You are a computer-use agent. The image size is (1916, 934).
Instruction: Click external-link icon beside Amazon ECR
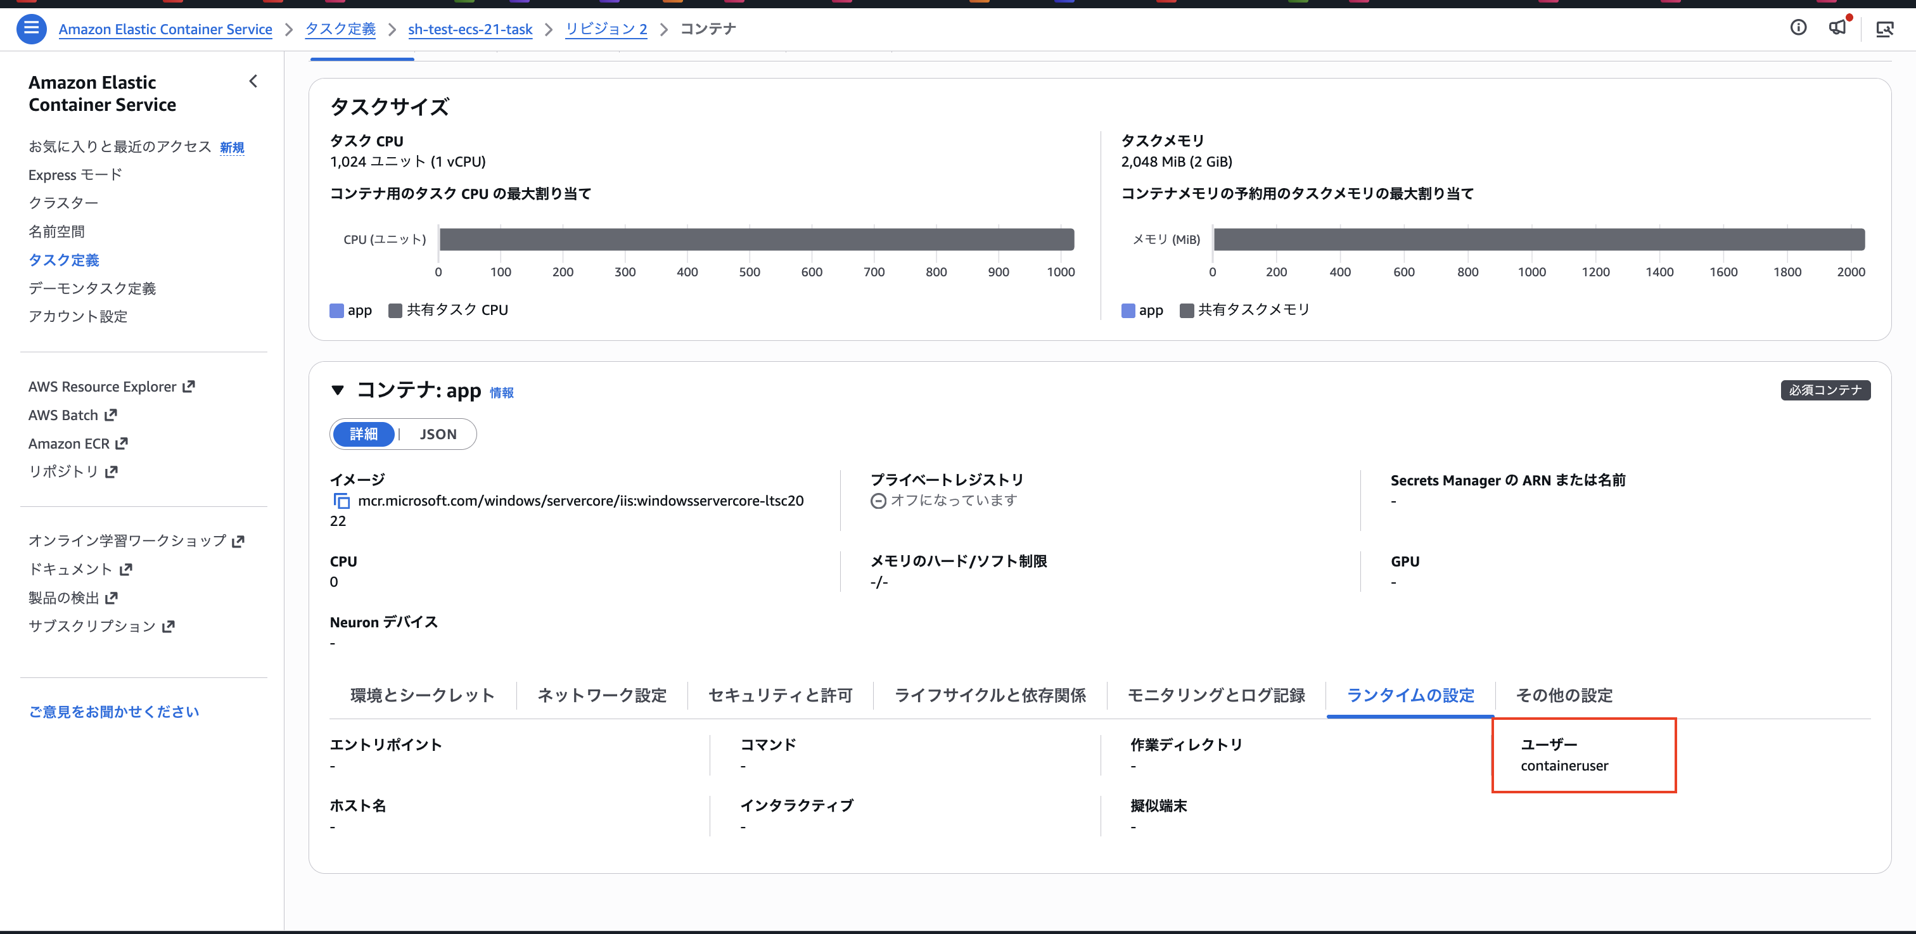pyautogui.click(x=122, y=443)
